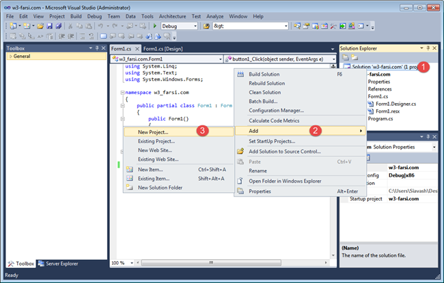Click the Open File folder icon
The image size is (444, 283).
40,26
